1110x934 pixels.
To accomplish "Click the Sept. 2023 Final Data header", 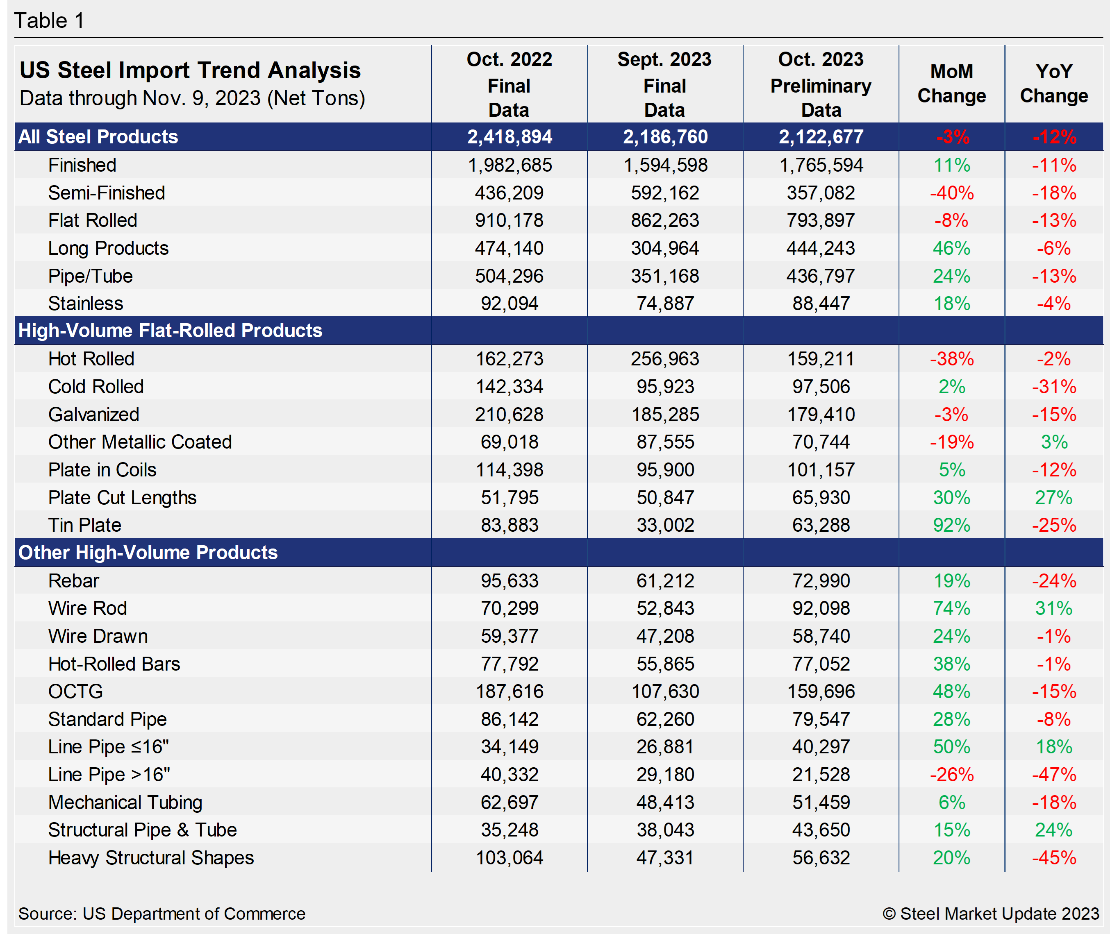I will [x=664, y=84].
